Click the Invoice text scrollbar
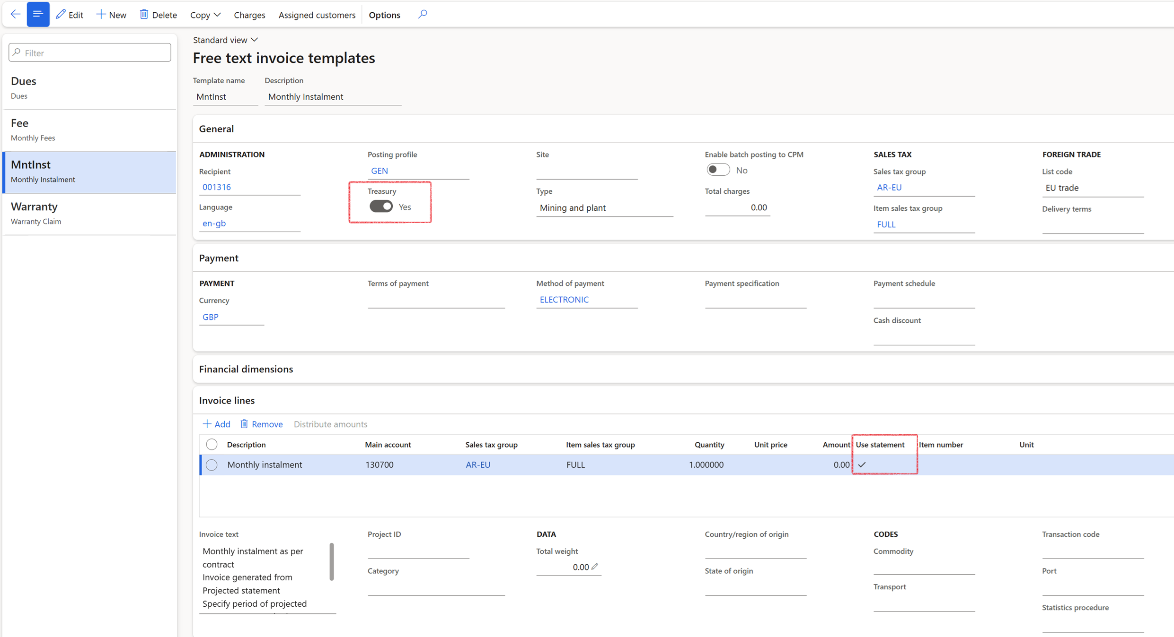1174x637 pixels. coord(332,562)
